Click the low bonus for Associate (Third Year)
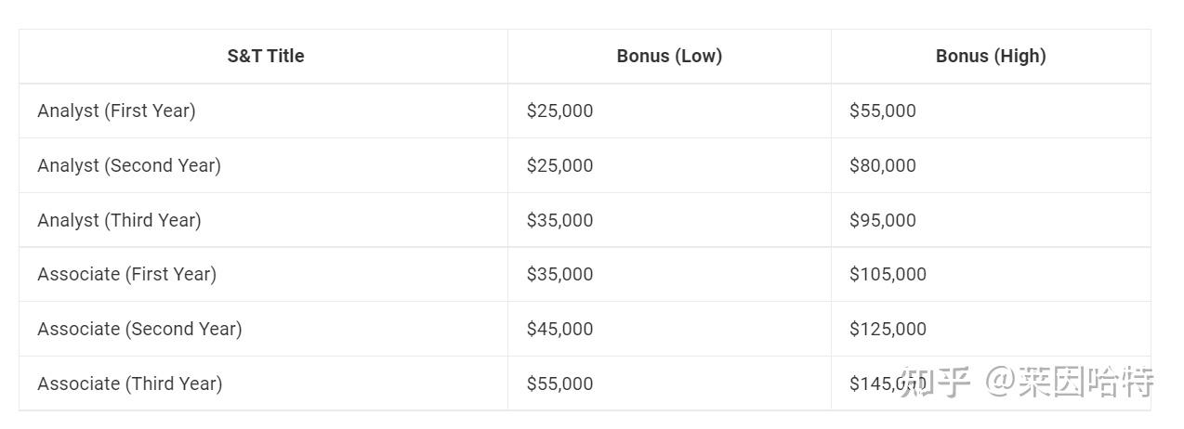The image size is (1184, 429). (559, 383)
